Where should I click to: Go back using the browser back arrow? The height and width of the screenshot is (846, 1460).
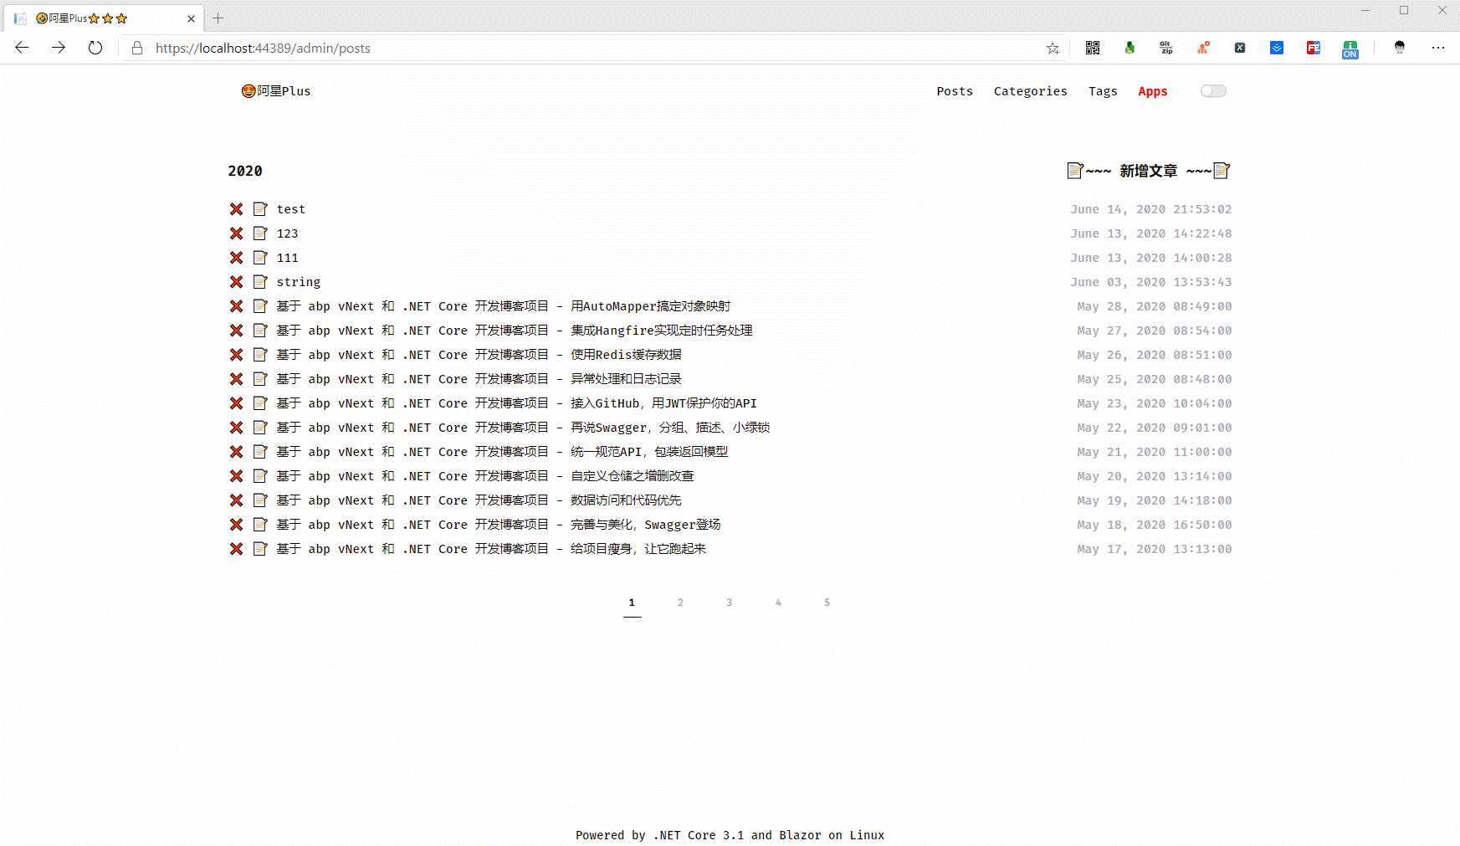click(x=22, y=48)
